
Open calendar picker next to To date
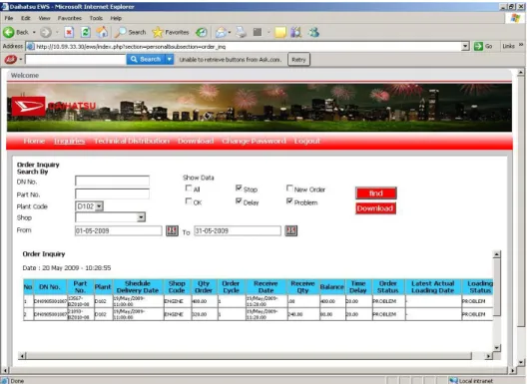(291, 230)
